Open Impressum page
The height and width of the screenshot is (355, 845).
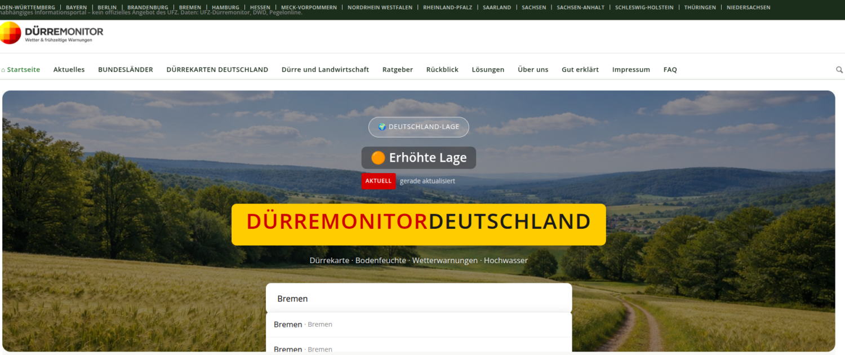631,70
